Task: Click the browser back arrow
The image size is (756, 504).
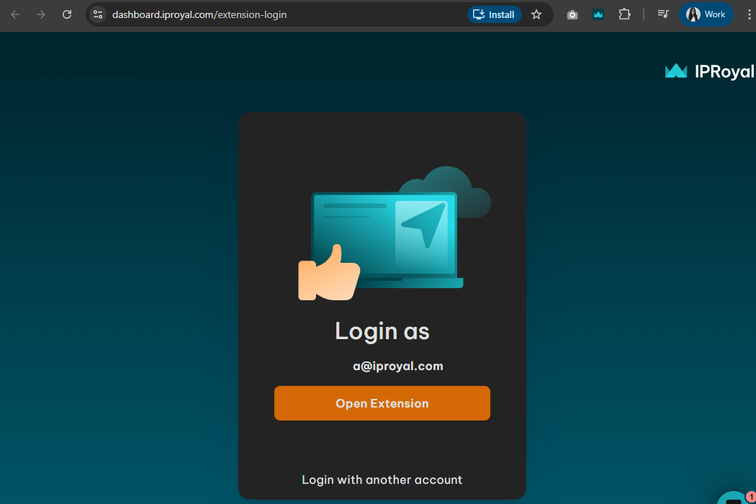Action: click(x=15, y=14)
